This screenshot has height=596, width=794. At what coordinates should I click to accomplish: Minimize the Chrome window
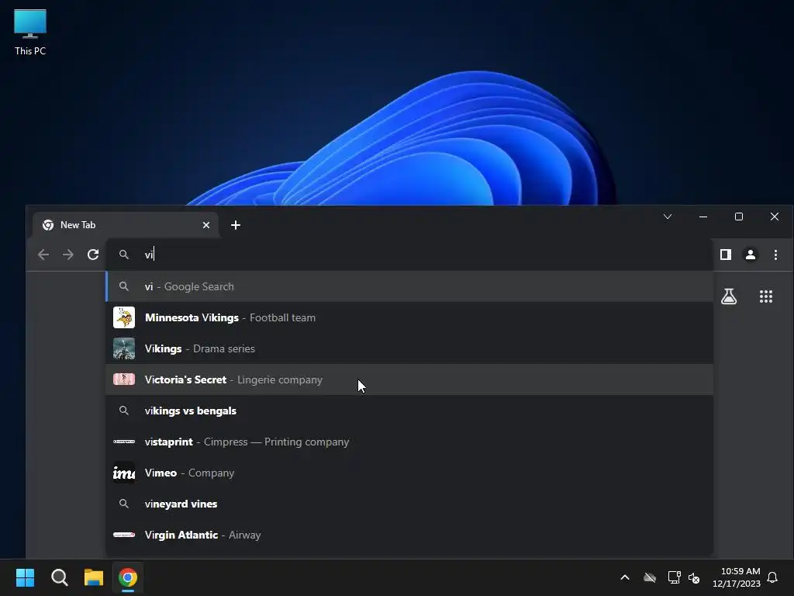pos(703,217)
